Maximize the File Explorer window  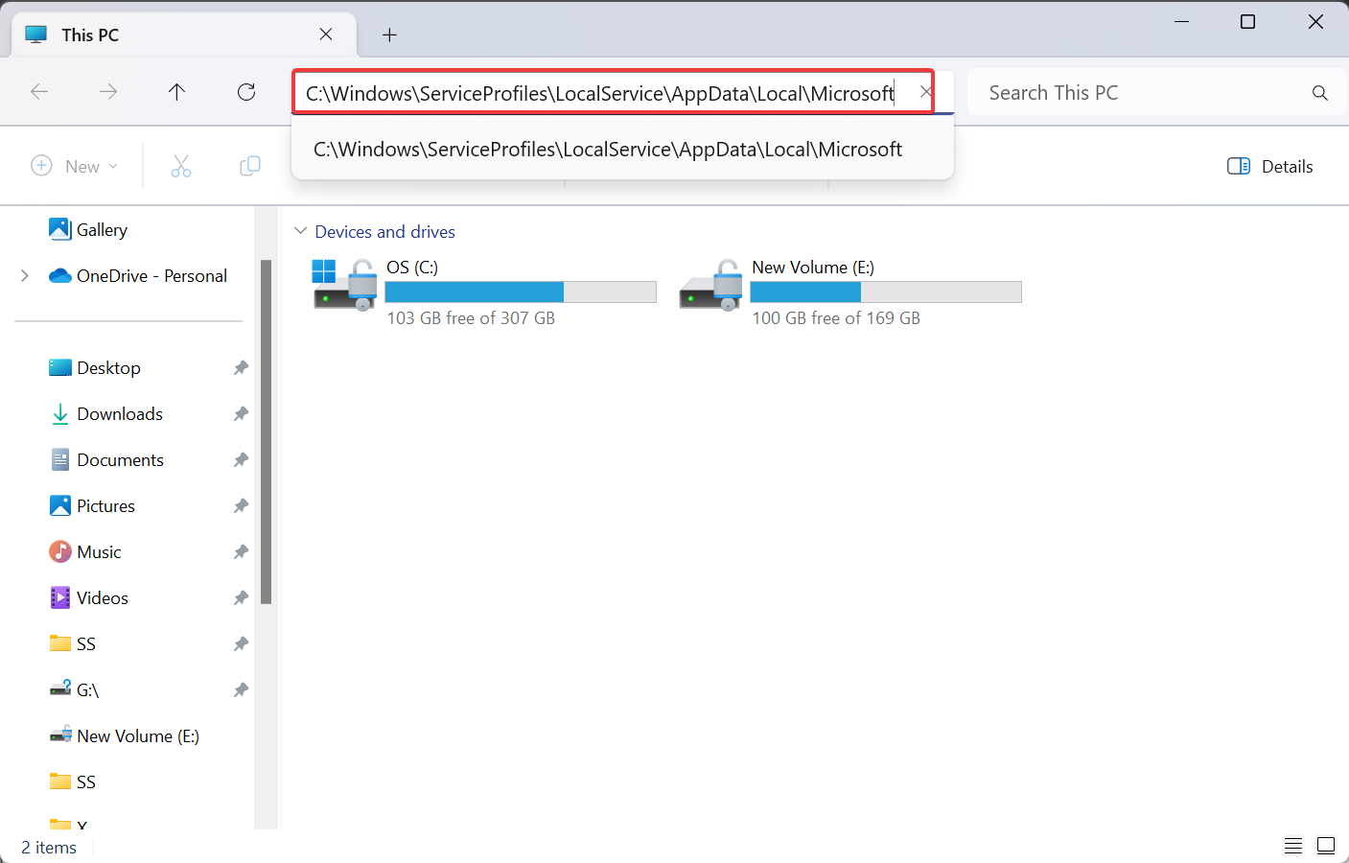[1247, 21]
